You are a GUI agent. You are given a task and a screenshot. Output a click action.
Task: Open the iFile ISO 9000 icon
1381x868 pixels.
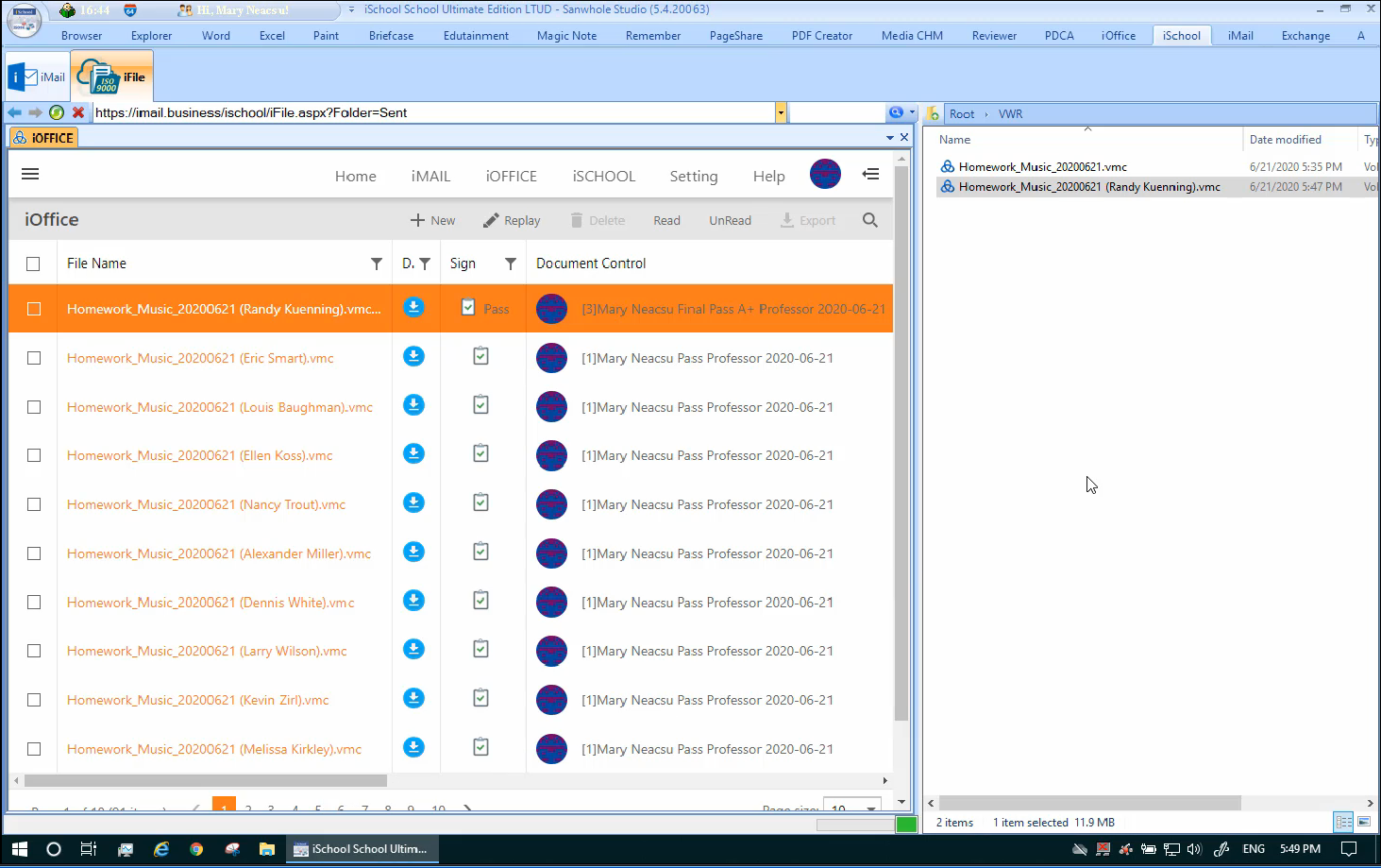pyautogui.click(x=112, y=77)
